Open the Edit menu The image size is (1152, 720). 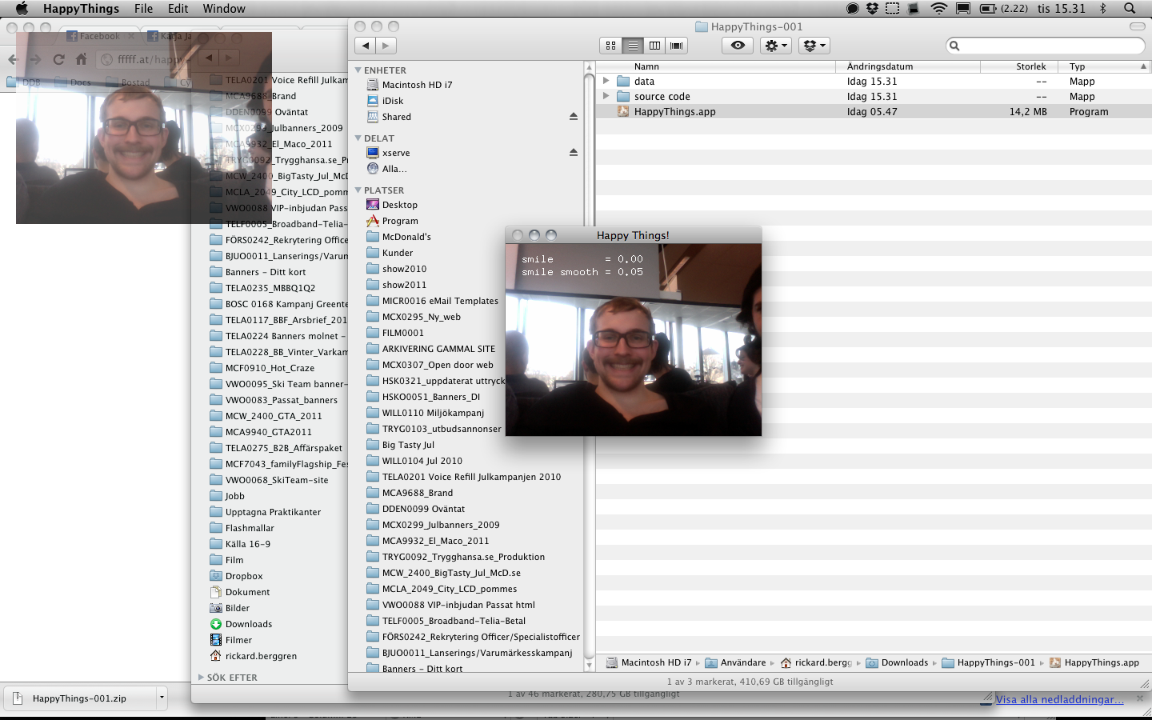178,9
